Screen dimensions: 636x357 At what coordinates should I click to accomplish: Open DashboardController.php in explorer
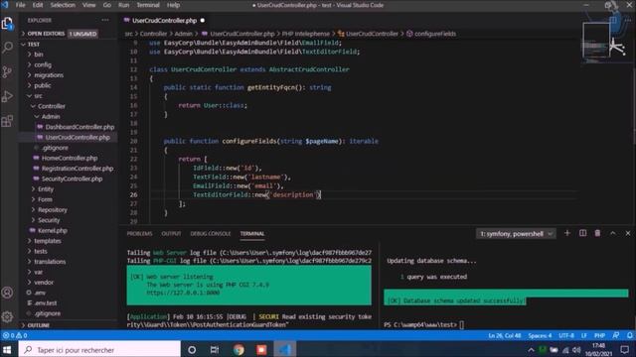pyautogui.click(x=79, y=127)
